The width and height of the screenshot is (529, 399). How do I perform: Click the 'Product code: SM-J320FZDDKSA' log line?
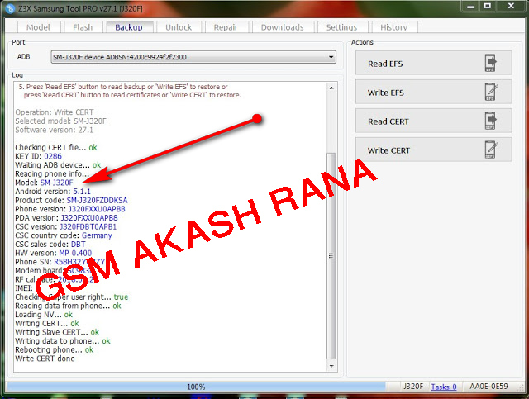tap(71, 200)
